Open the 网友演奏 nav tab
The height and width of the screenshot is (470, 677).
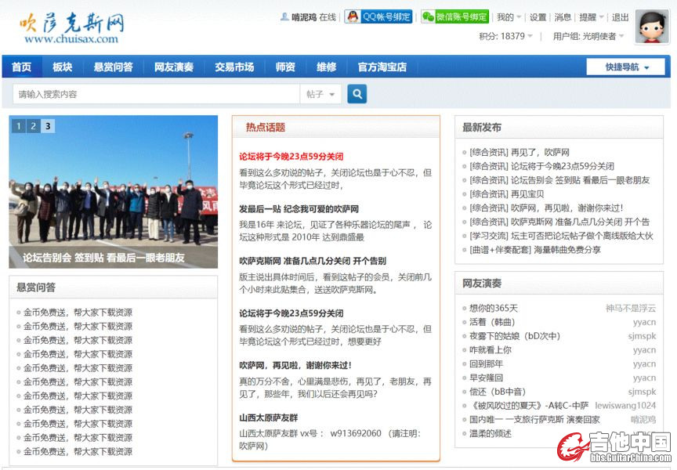pyautogui.click(x=174, y=67)
